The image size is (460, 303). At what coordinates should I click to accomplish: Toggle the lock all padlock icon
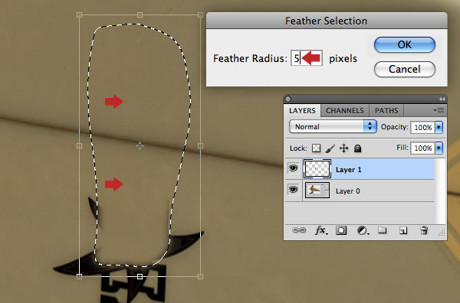tap(357, 148)
